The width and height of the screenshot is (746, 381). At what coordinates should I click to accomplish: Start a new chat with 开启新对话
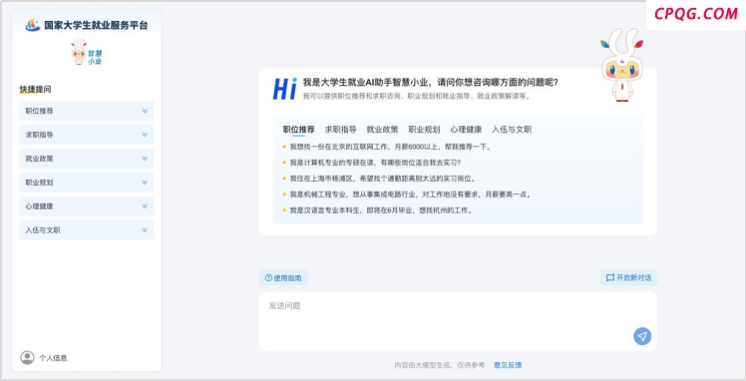(629, 278)
